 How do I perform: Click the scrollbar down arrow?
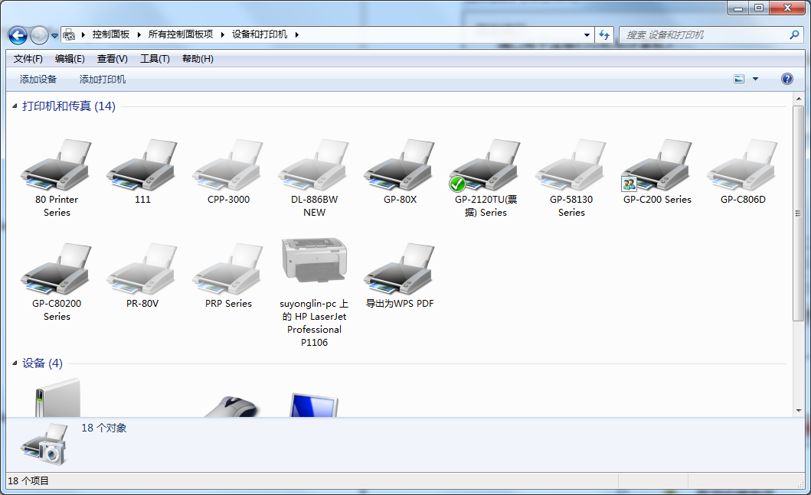798,411
